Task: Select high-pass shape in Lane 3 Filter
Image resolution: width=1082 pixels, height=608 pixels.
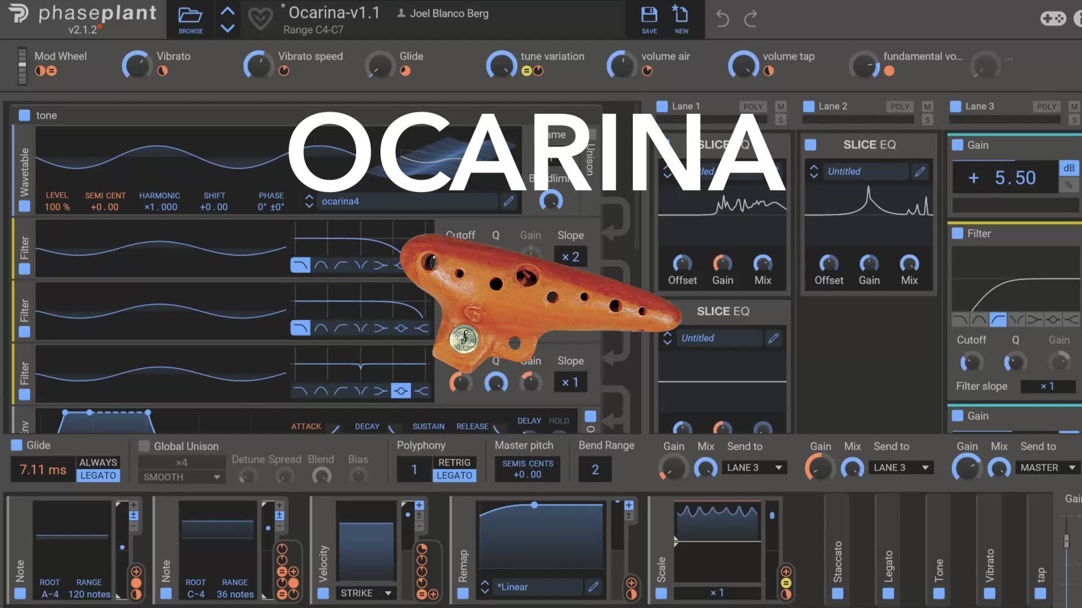Action: click(997, 320)
